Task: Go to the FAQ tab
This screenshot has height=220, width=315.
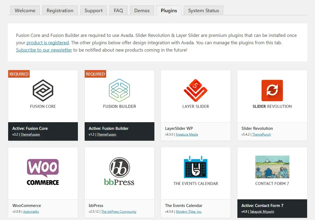Action: click(x=118, y=10)
